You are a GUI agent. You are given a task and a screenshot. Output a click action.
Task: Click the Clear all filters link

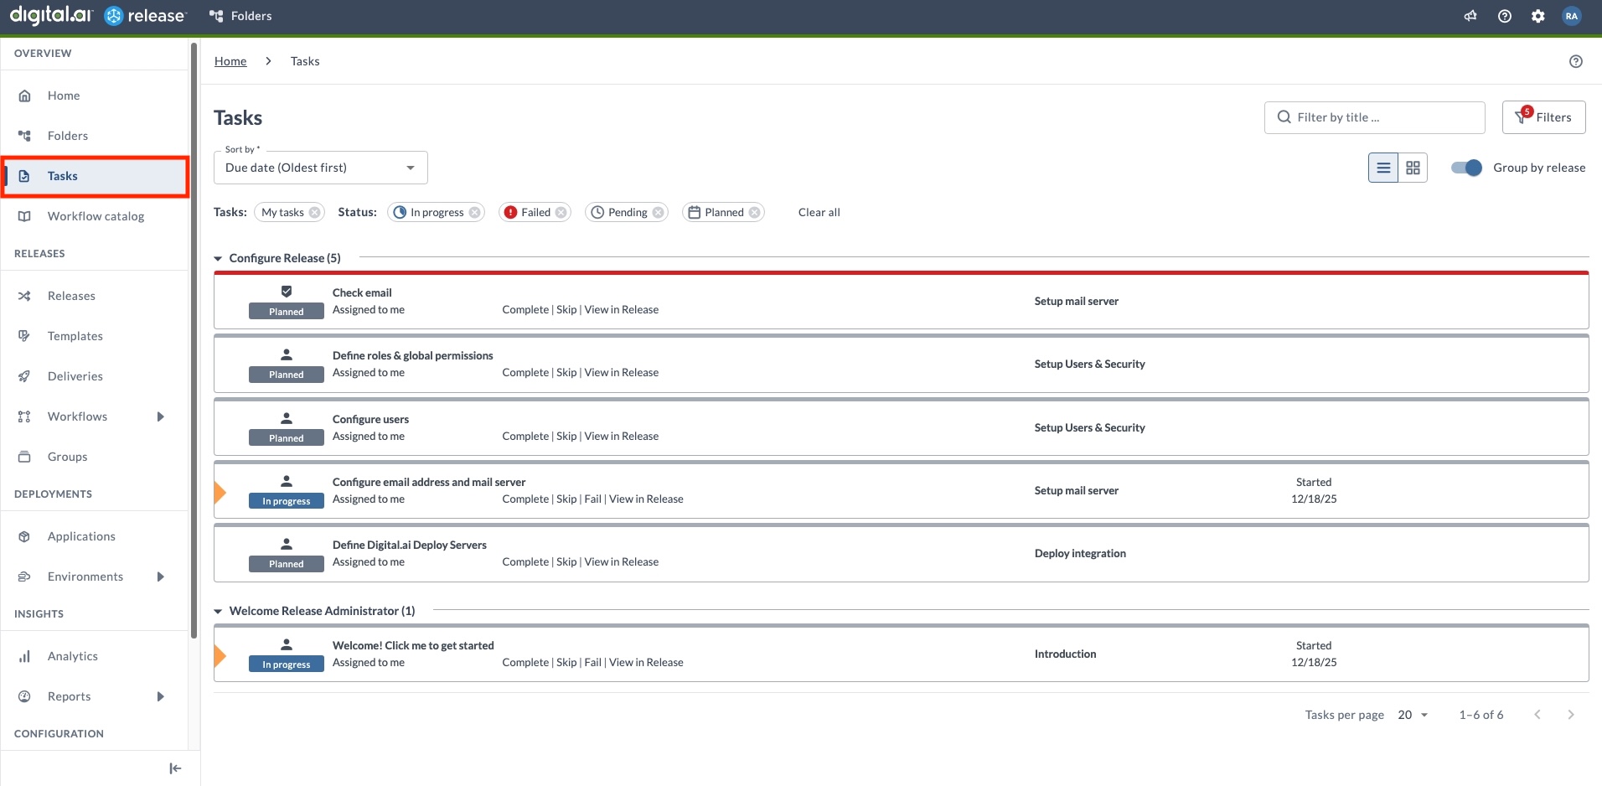(x=819, y=212)
